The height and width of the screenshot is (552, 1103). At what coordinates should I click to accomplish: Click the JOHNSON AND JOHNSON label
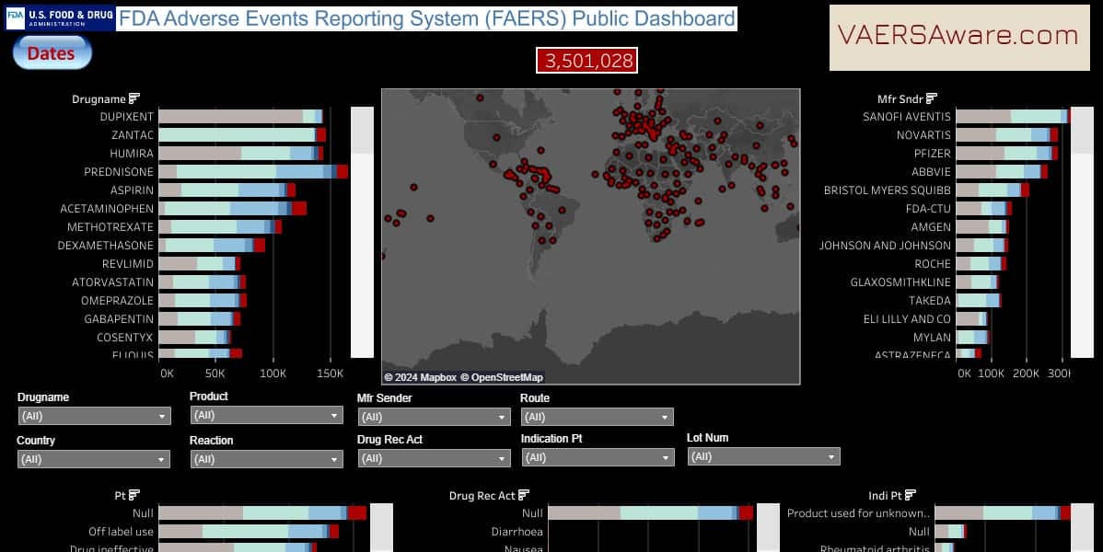(885, 246)
